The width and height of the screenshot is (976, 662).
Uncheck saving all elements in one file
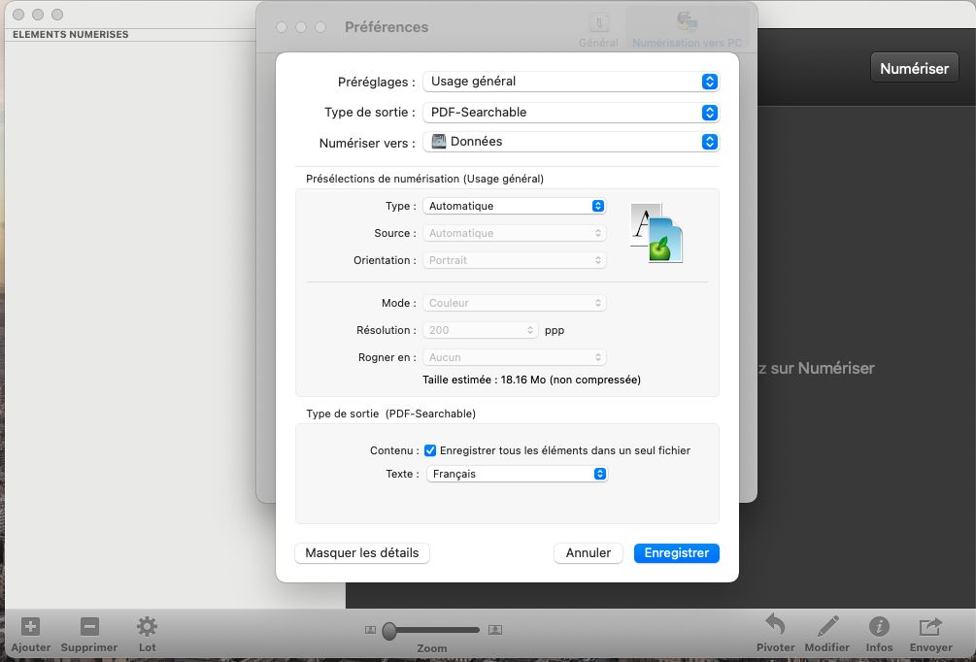(x=429, y=449)
